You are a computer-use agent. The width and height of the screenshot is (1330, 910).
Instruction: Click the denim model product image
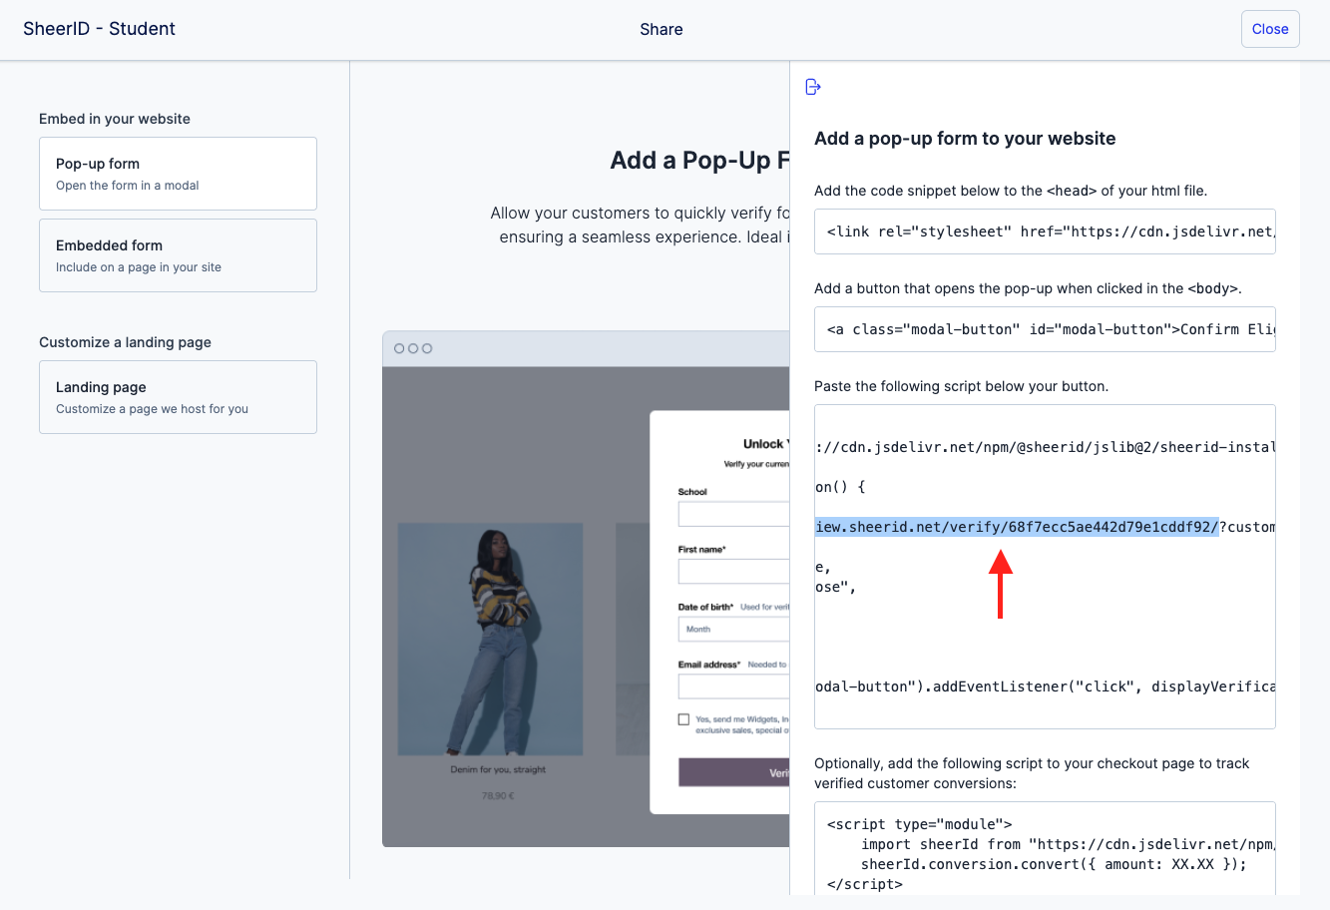click(490, 639)
